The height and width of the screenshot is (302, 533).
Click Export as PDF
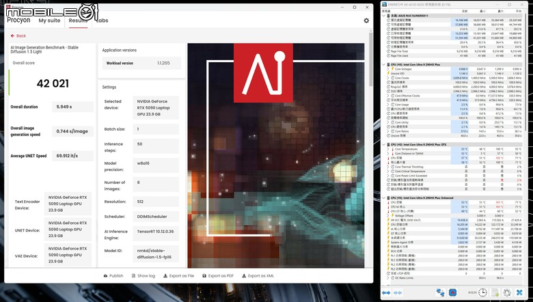218,276
